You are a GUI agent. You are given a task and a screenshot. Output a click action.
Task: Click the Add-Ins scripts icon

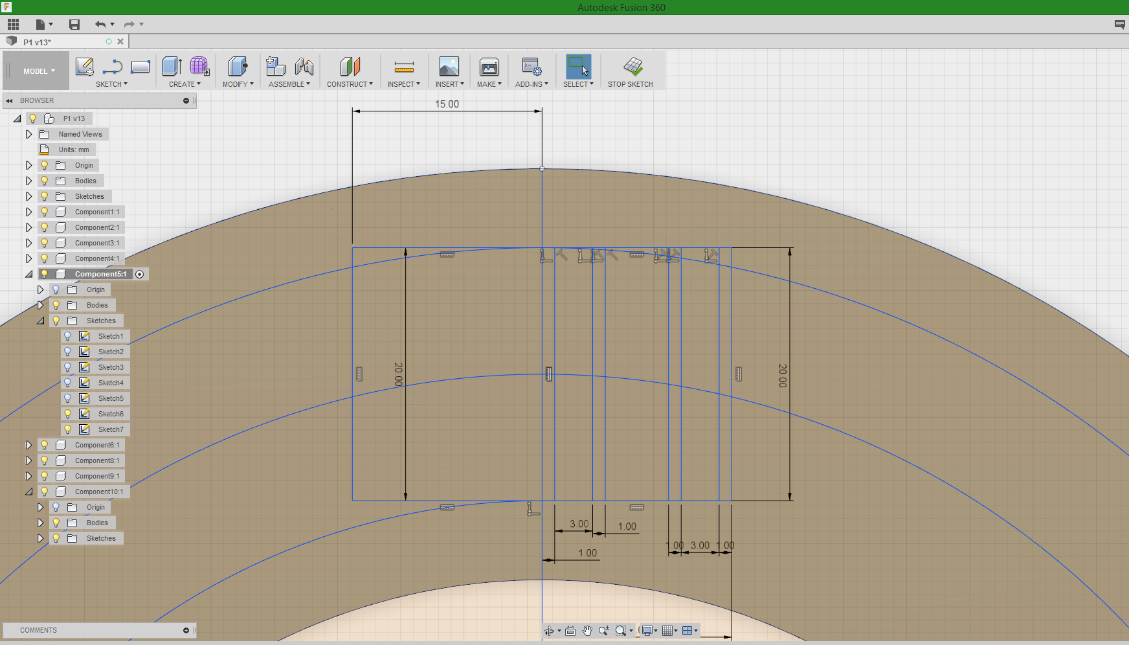coord(531,66)
